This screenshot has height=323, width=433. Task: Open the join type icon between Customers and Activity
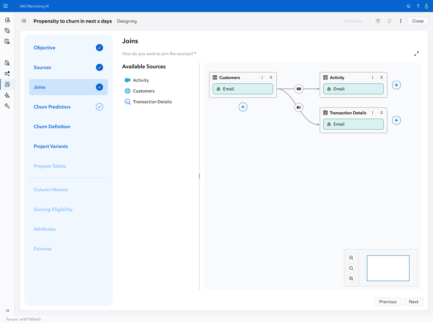(299, 88)
